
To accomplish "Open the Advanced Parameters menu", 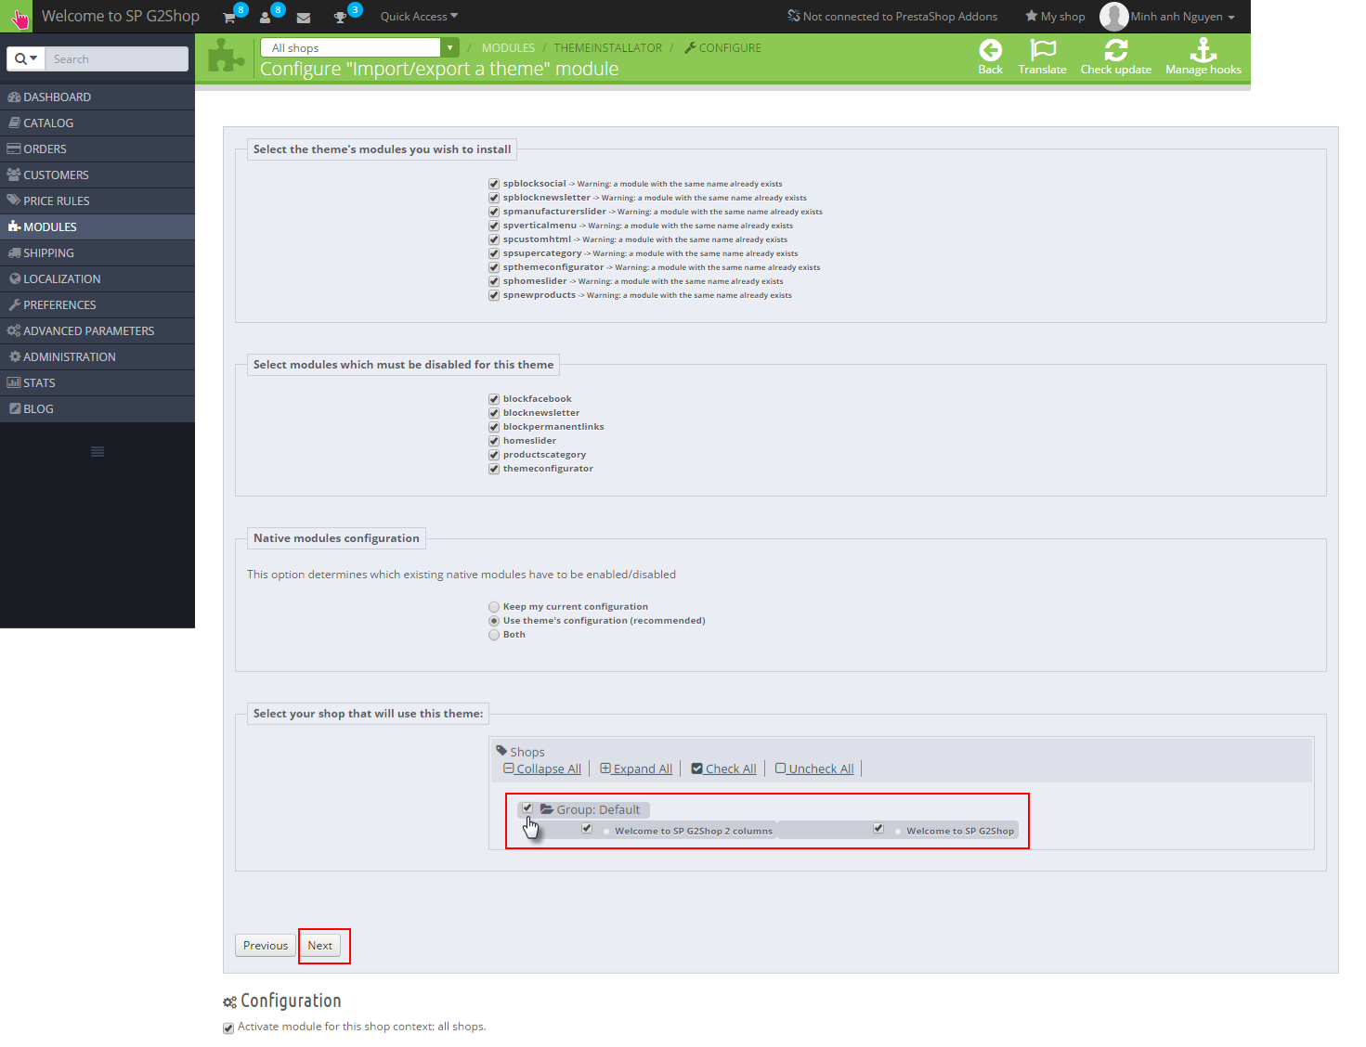I will 98,330.
